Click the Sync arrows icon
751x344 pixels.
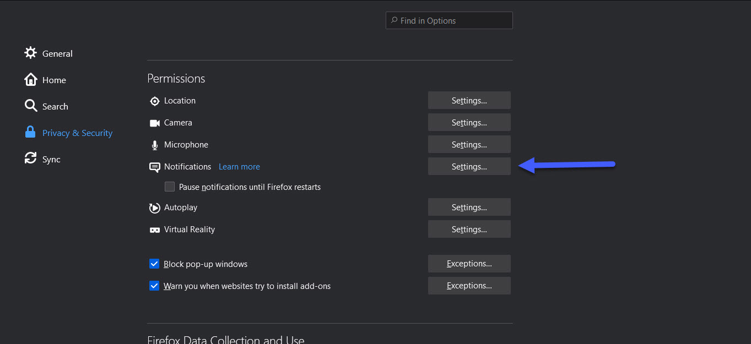click(x=31, y=159)
